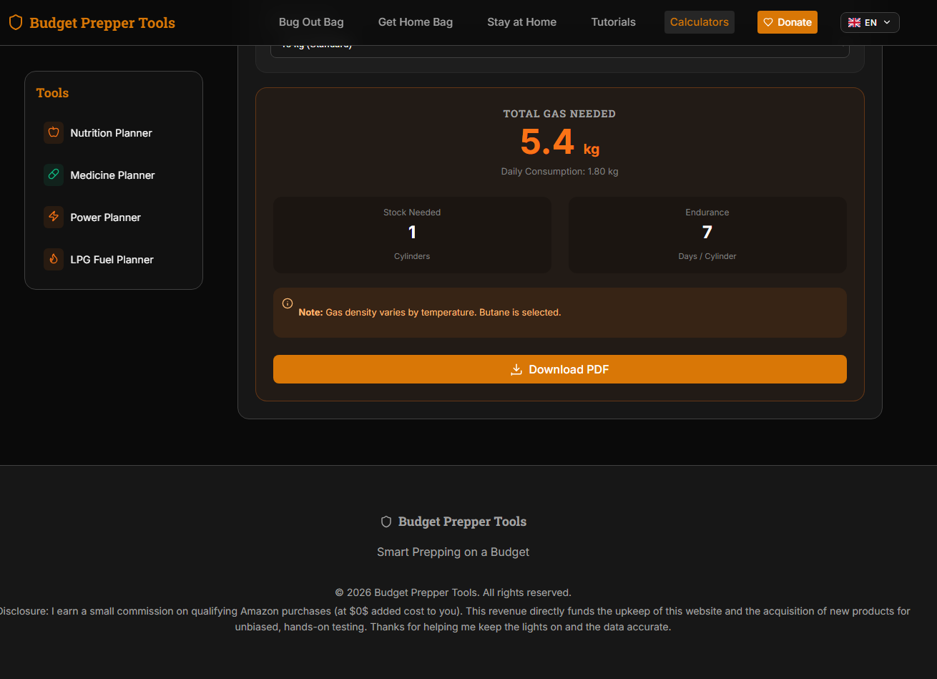Image resolution: width=937 pixels, height=679 pixels.
Task: Click the shield logo icon in header
Action: (16, 22)
